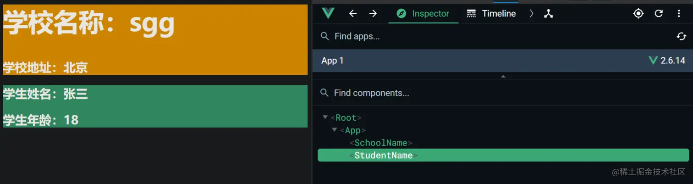Select the SchoolName component
Viewport: 693px width, 184px height.
click(381, 143)
